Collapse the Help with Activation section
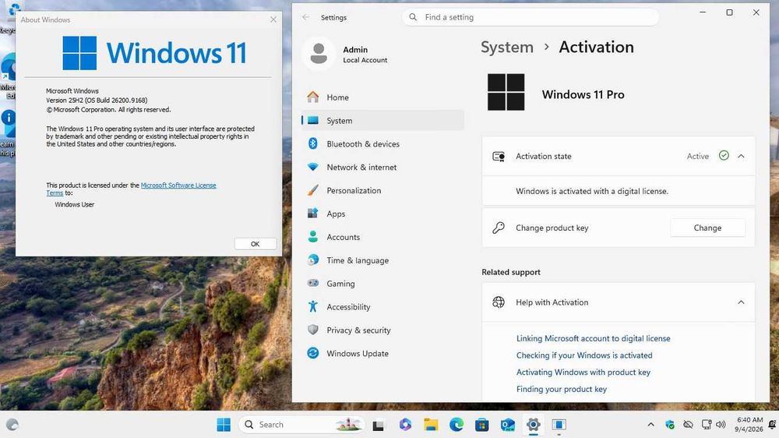779x438 pixels. coord(741,302)
